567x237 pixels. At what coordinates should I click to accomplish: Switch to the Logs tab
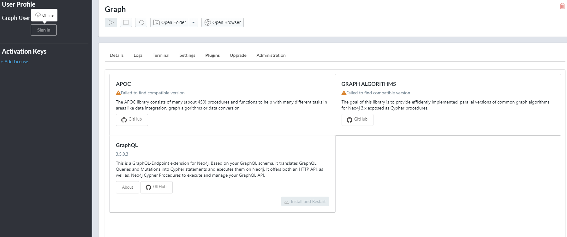(138, 55)
